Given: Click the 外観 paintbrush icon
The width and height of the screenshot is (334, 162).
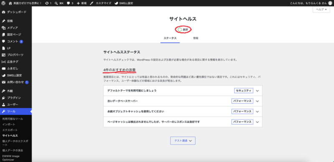Looking at the screenshot, I should (3, 91).
